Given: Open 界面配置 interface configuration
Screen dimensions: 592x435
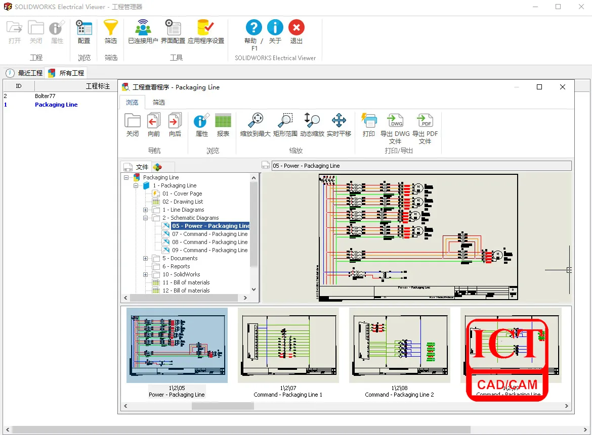Looking at the screenshot, I should [173, 32].
